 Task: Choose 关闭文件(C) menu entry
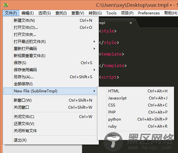(50, 117)
